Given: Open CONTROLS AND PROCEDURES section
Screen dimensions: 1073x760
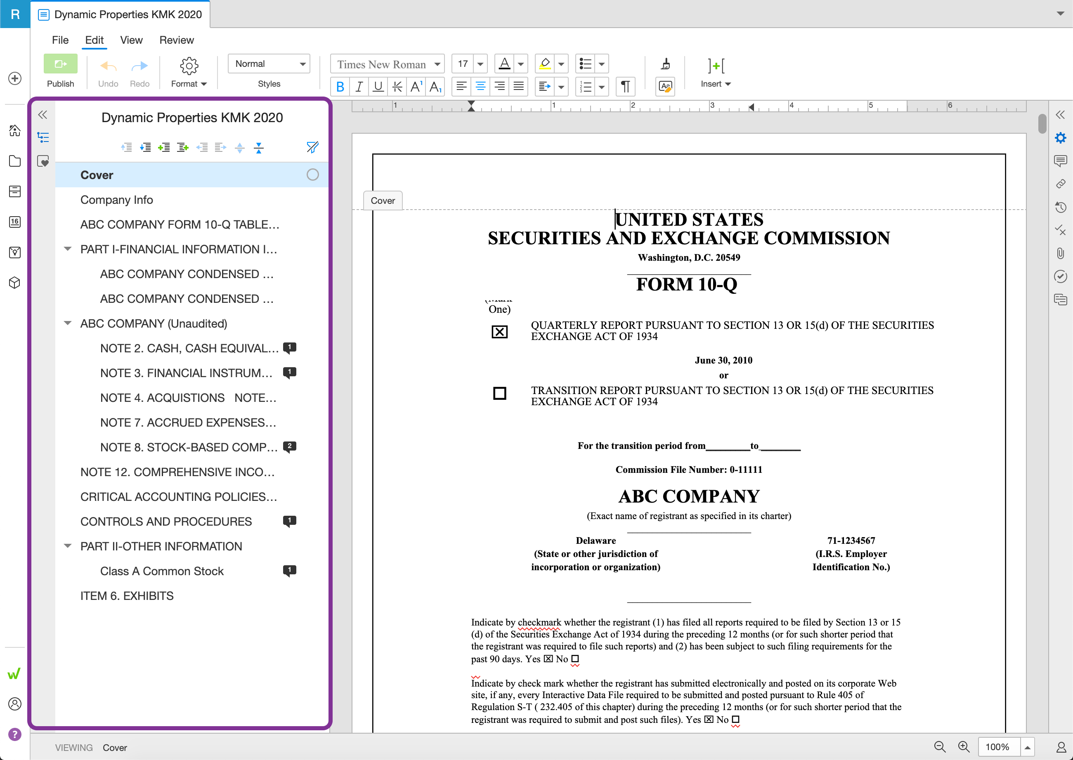Looking at the screenshot, I should [166, 522].
